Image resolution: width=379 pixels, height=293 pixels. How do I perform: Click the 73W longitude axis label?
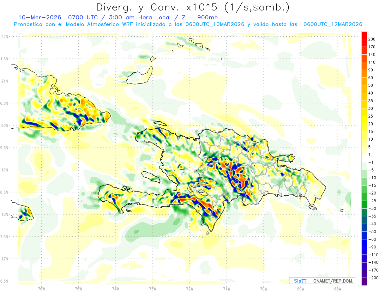click(152, 289)
